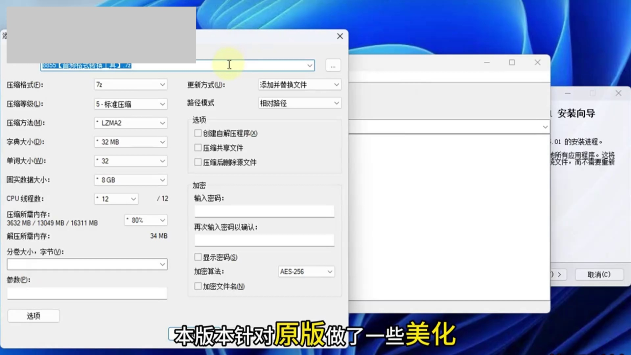The image size is (631, 355).
Task: Maximize the middle background window
Action: pyautogui.click(x=512, y=62)
